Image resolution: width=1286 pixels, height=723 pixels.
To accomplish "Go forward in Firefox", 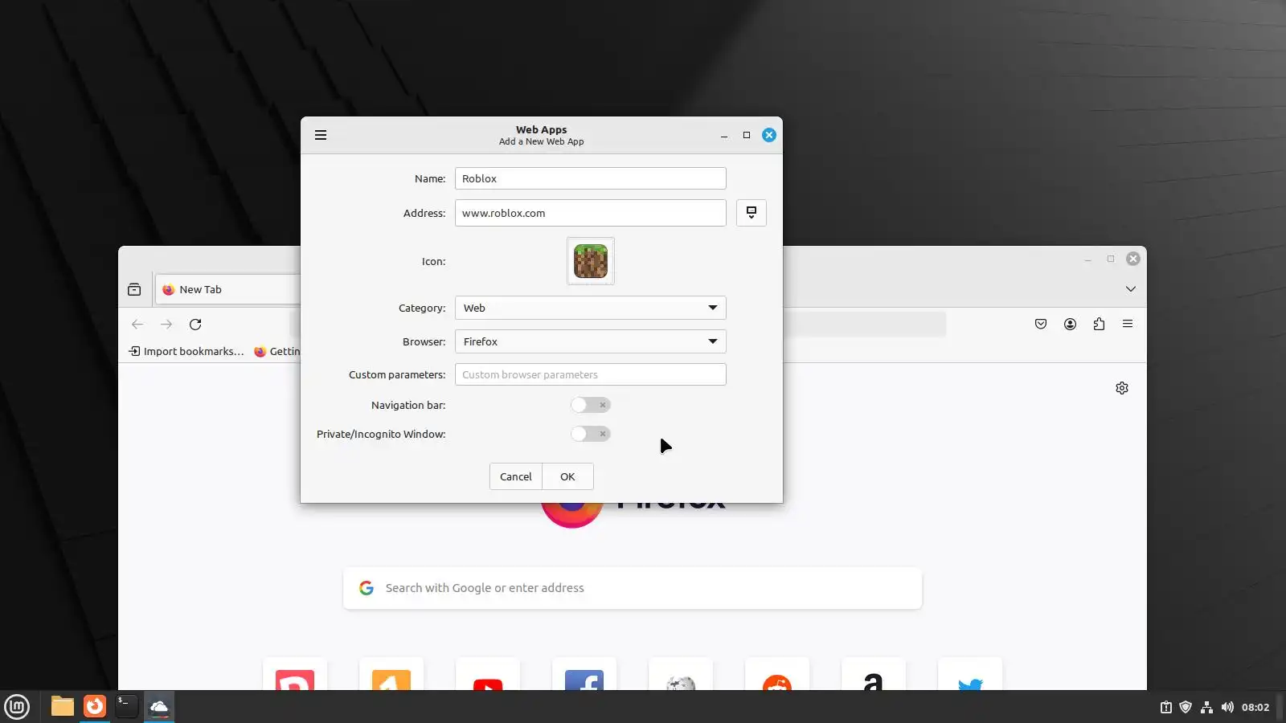I will (x=166, y=325).
